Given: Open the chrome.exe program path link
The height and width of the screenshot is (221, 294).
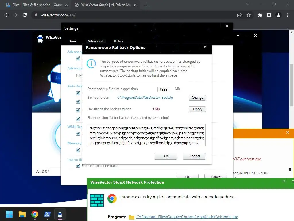Looking at the screenshot, I should tap(187, 217).
